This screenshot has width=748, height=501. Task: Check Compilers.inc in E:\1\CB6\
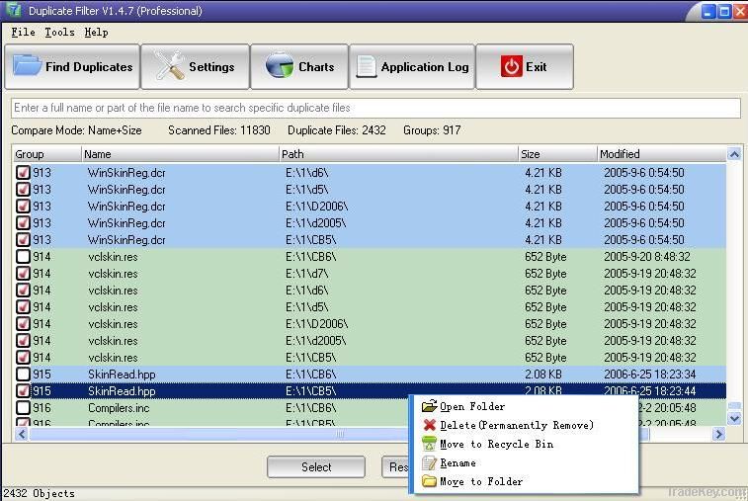coord(23,407)
